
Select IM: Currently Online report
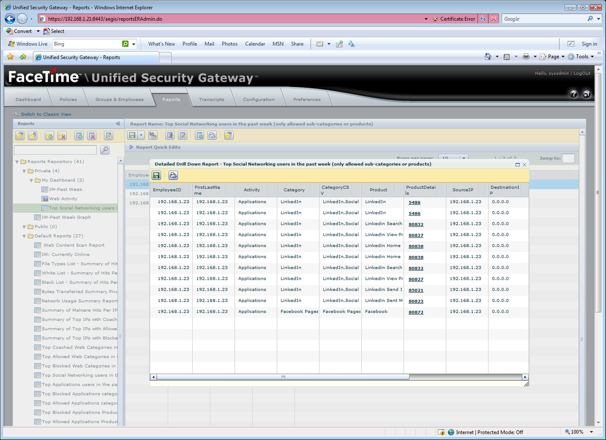pyautogui.click(x=65, y=255)
